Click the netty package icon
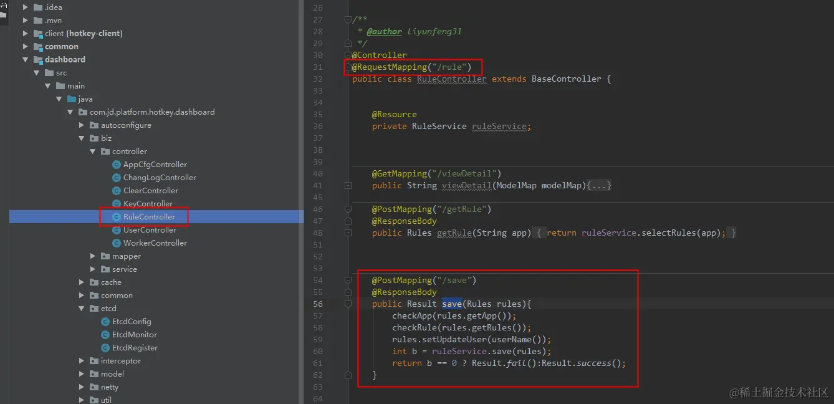The image size is (834, 404). coord(93,387)
